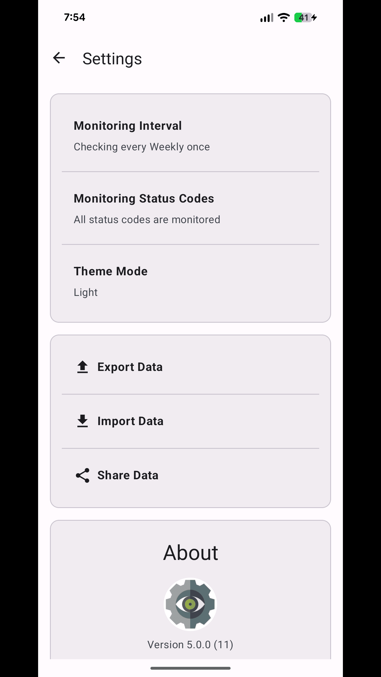Tap the Wi-Fi icon in status bar
This screenshot has height=677, width=381.
click(x=283, y=17)
